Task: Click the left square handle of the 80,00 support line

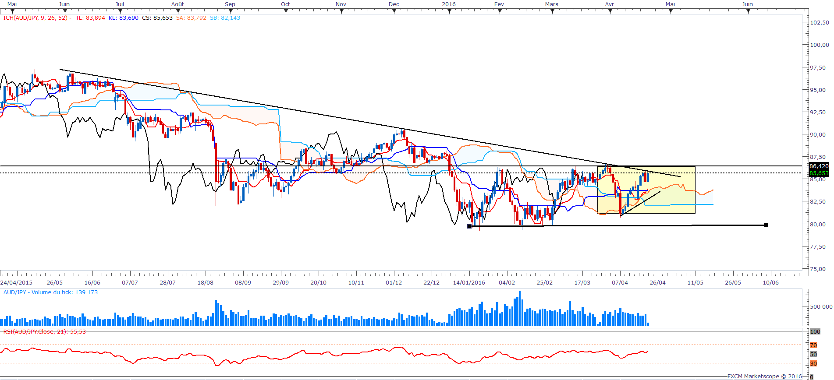Action: click(x=469, y=226)
